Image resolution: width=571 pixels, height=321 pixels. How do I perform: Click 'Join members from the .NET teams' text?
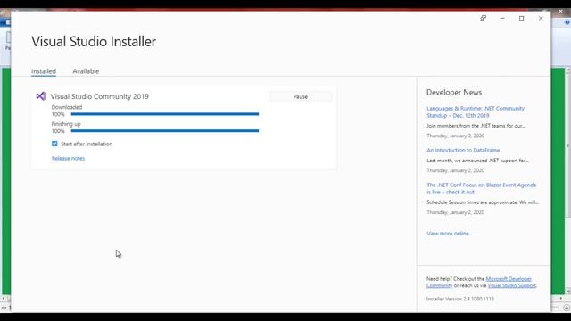[x=476, y=126]
